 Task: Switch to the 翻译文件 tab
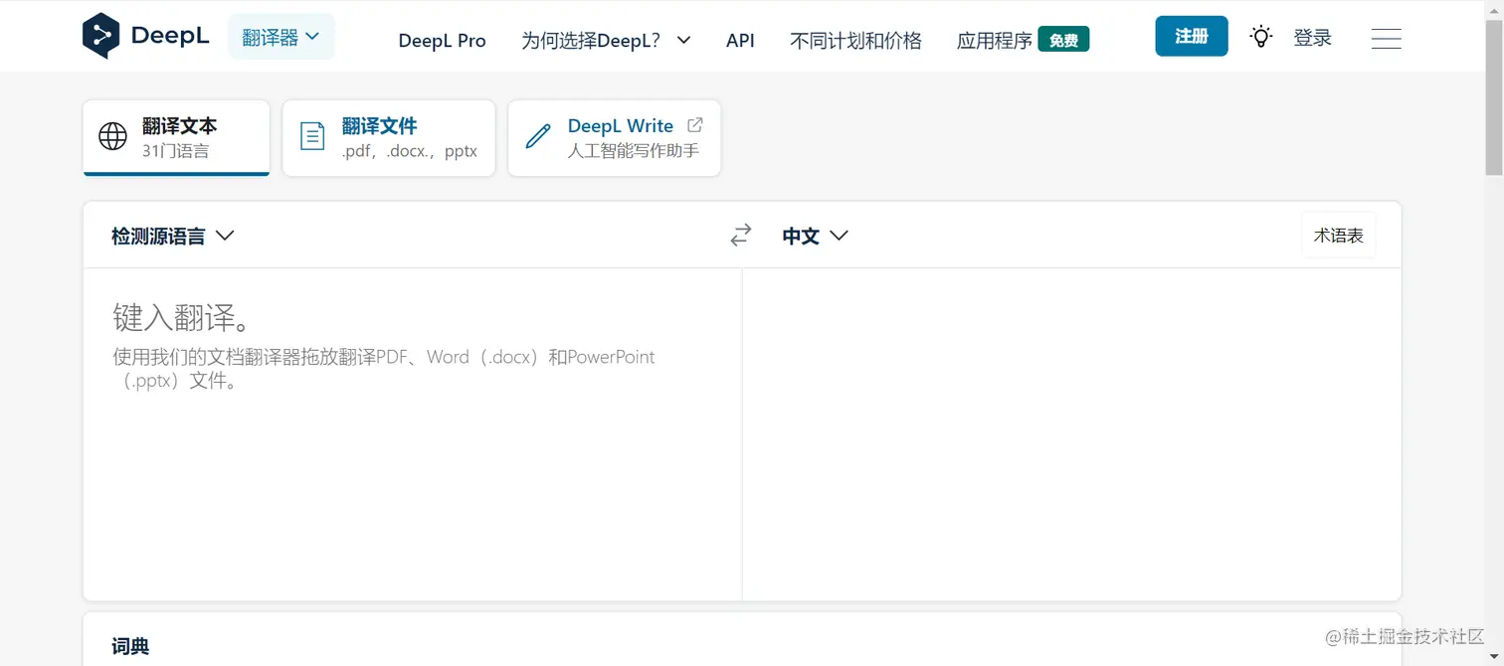click(389, 138)
